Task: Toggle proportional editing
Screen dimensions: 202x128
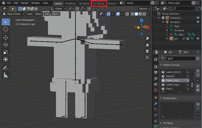Action: tap(89, 9)
